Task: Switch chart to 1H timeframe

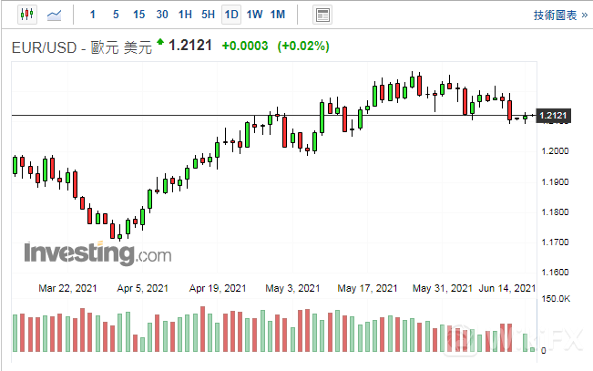Action: (185, 15)
